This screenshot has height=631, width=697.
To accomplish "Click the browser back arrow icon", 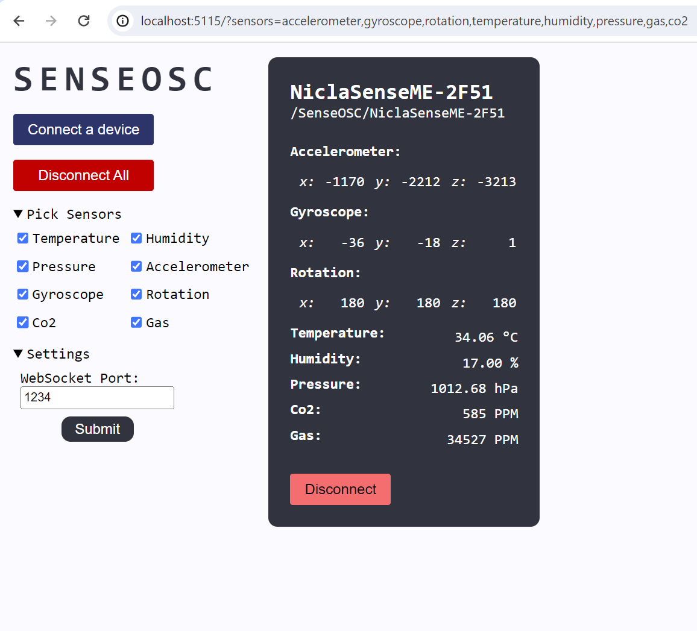I will (x=19, y=20).
